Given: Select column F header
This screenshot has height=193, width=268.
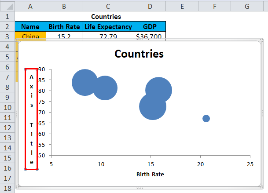Looking at the screenshot, I should point(214,7).
